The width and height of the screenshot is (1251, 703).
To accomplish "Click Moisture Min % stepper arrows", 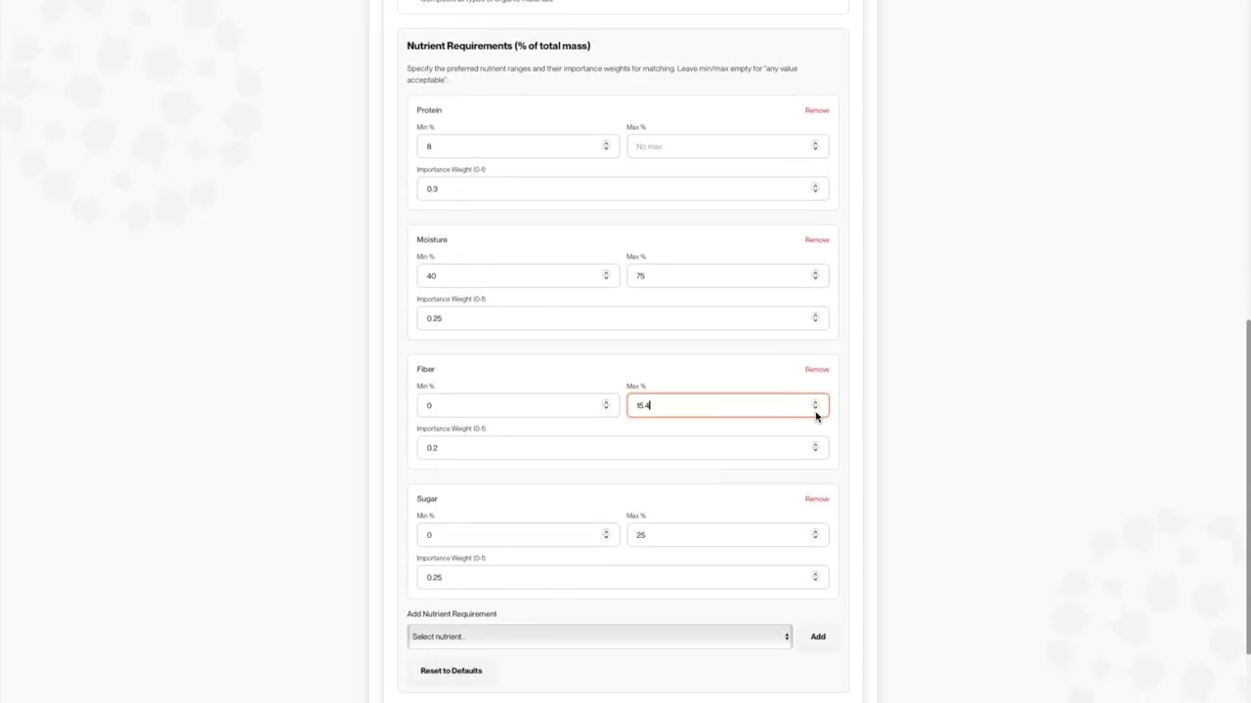I will click(606, 276).
